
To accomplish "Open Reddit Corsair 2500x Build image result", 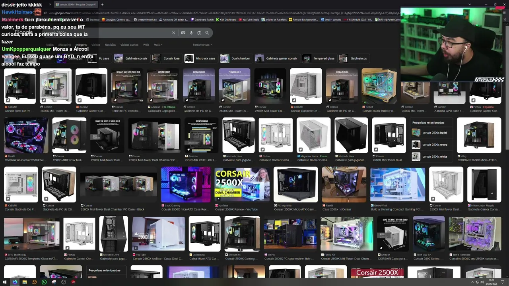I will (x=379, y=86).
